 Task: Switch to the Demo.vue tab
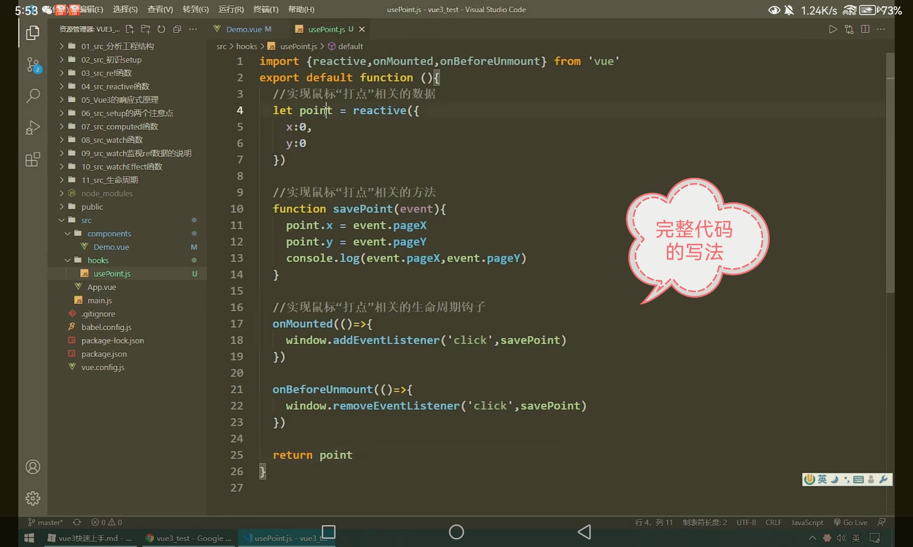243,29
